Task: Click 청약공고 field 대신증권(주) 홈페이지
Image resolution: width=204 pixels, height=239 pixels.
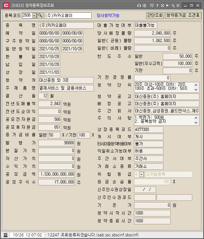Action: pyautogui.click(x=167, y=97)
